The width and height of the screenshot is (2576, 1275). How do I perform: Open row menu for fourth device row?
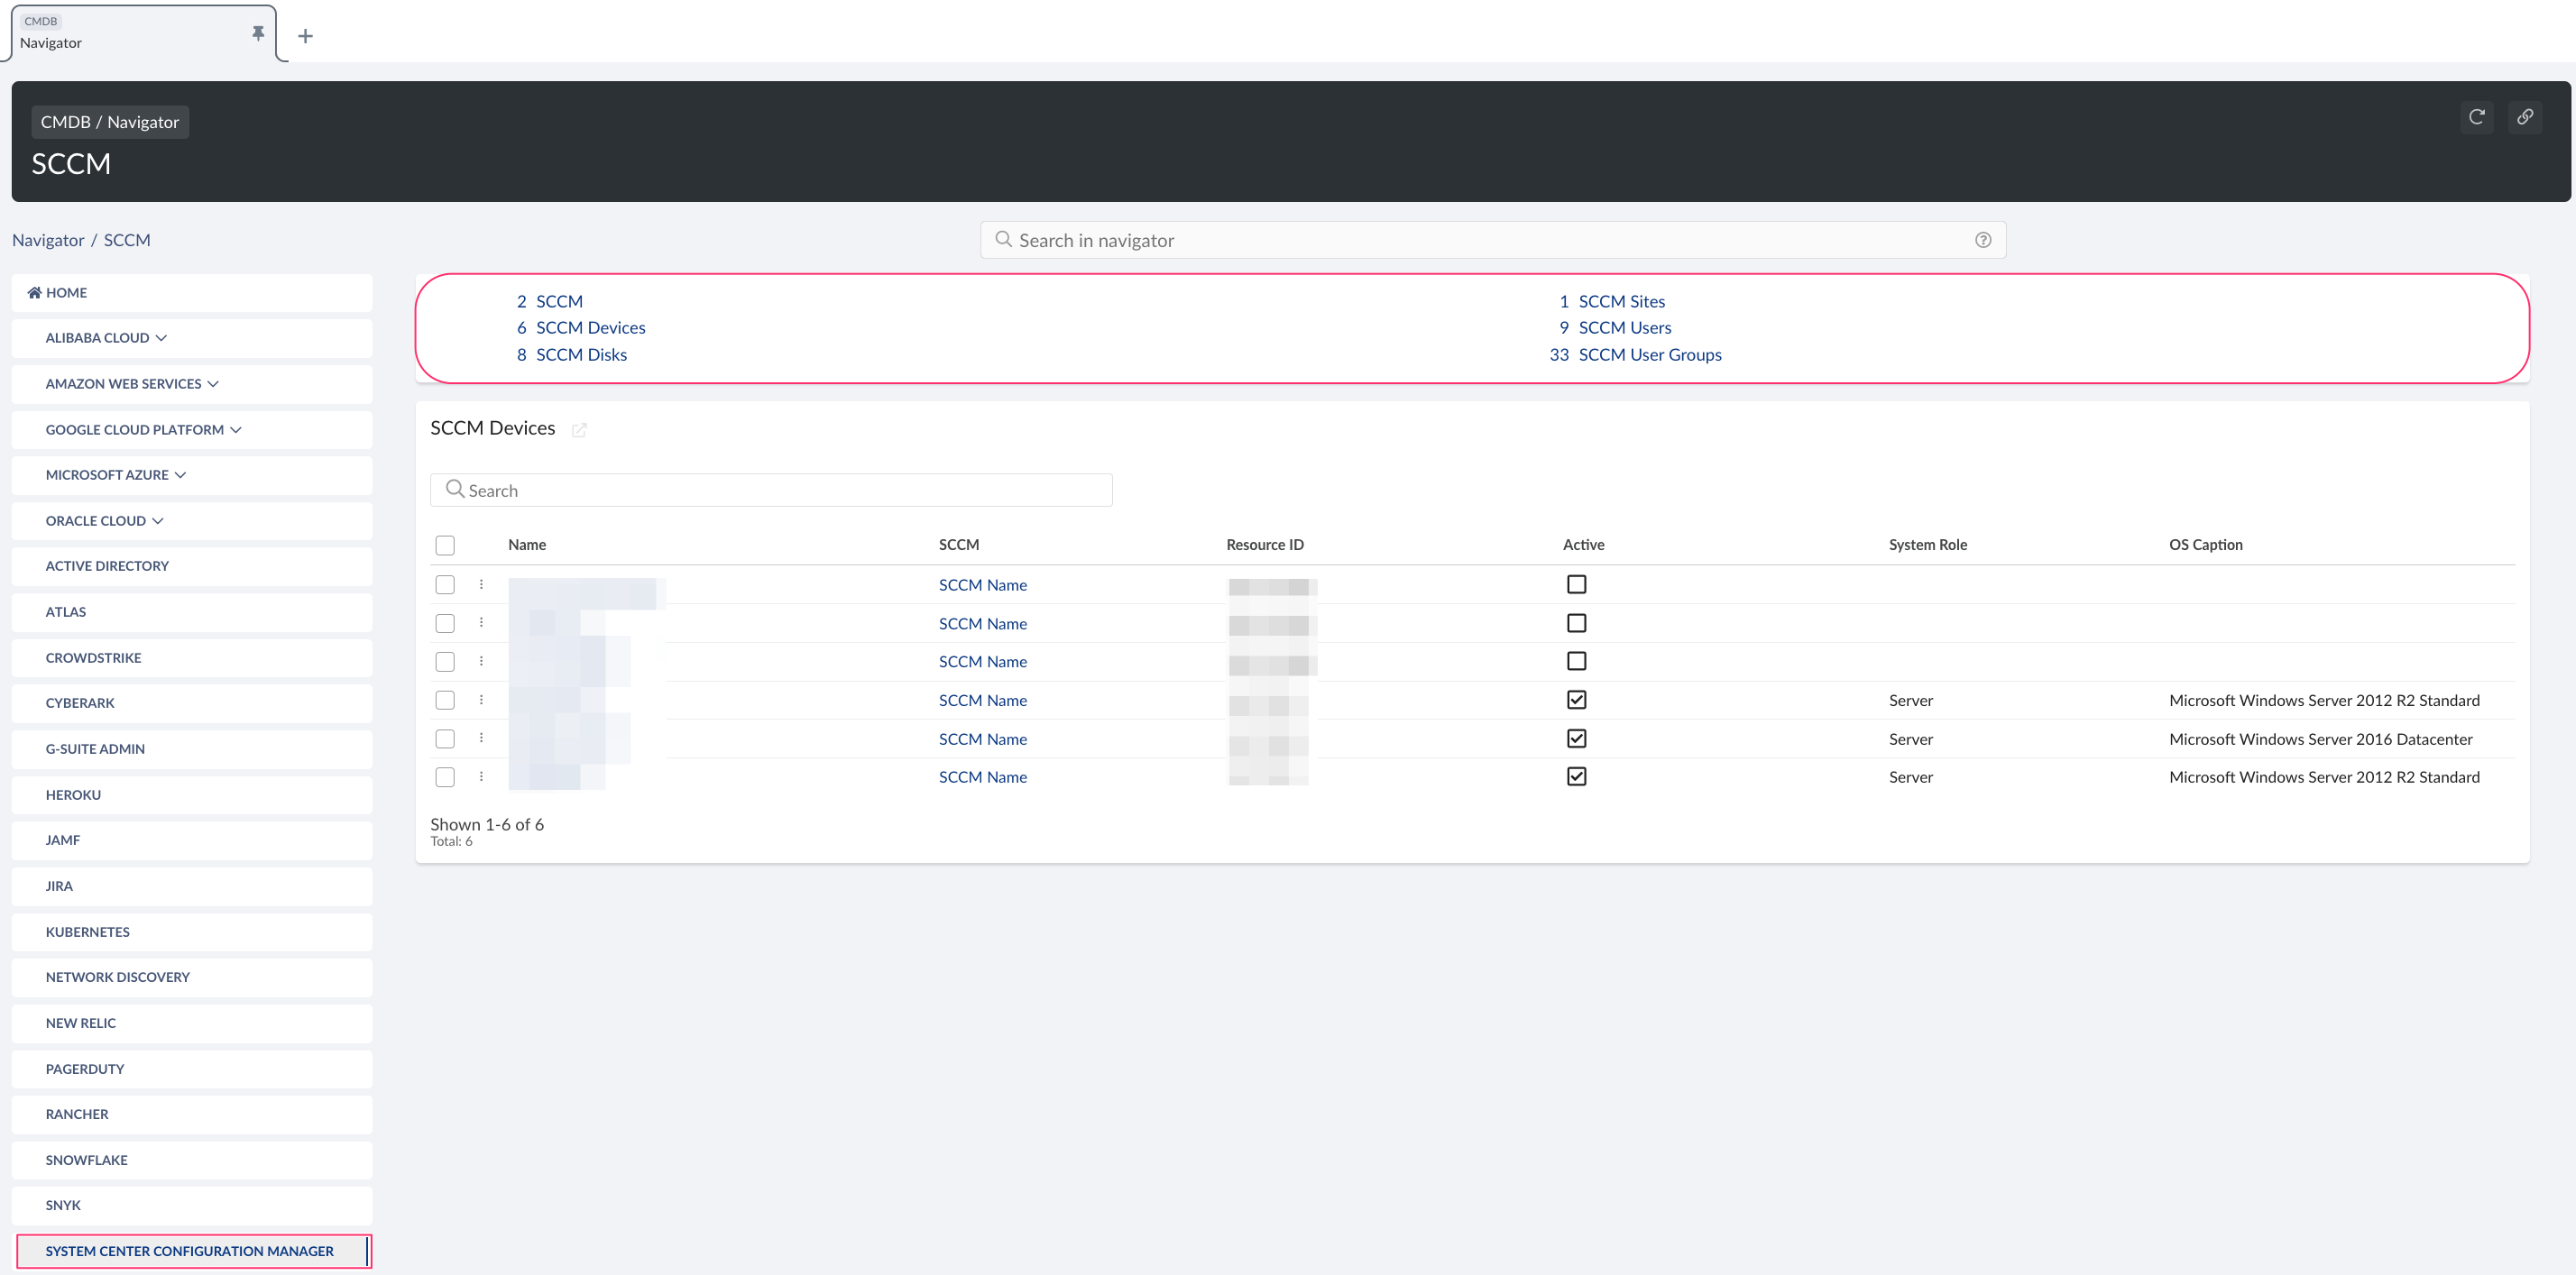(481, 700)
